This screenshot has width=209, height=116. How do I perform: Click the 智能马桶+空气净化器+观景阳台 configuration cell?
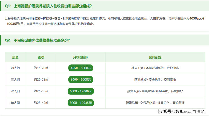[155, 103]
